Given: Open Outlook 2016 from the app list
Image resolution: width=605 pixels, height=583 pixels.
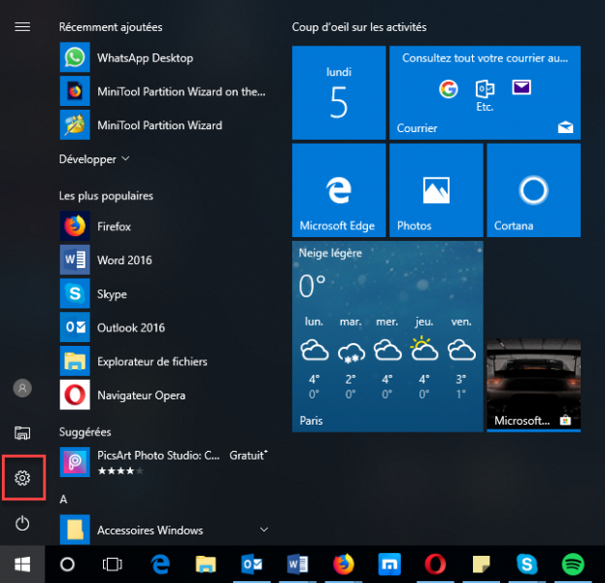Looking at the screenshot, I should click(164, 327).
